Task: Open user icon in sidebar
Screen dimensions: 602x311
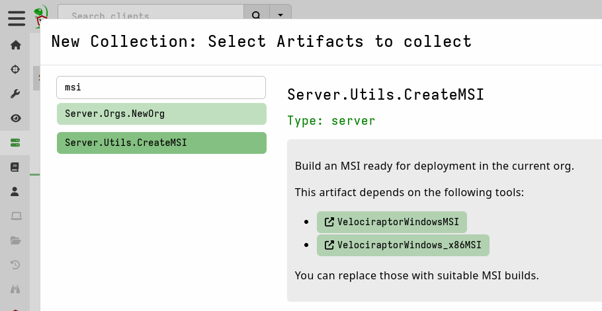Action: [x=16, y=191]
